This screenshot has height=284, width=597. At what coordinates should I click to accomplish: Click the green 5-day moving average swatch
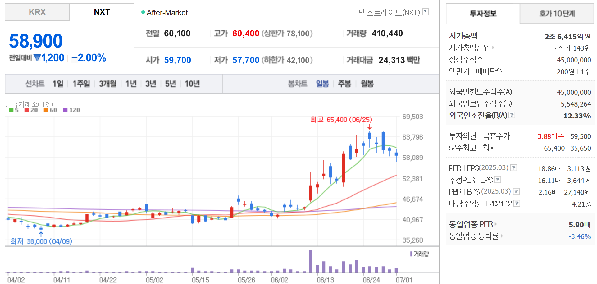pyautogui.click(x=11, y=110)
